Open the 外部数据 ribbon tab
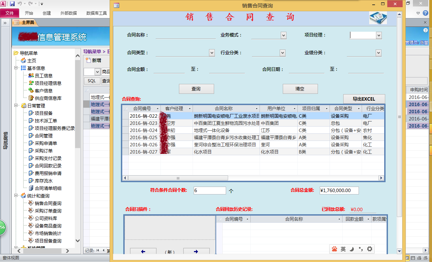This screenshot has width=432, height=262. pyautogui.click(x=69, y=13)
